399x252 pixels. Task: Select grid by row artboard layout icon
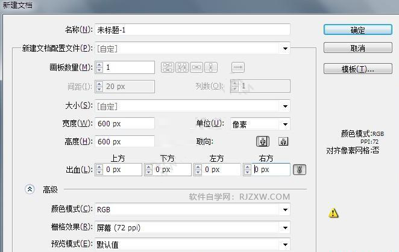click(168, 67)
